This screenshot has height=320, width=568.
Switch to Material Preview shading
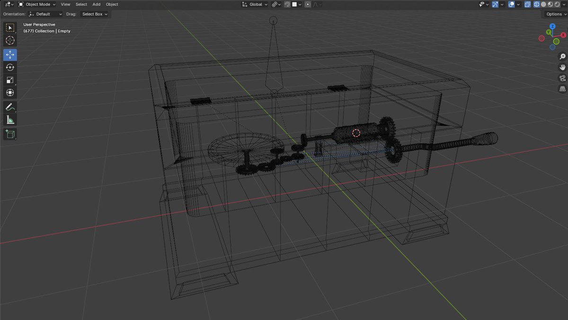click(550, 4)
